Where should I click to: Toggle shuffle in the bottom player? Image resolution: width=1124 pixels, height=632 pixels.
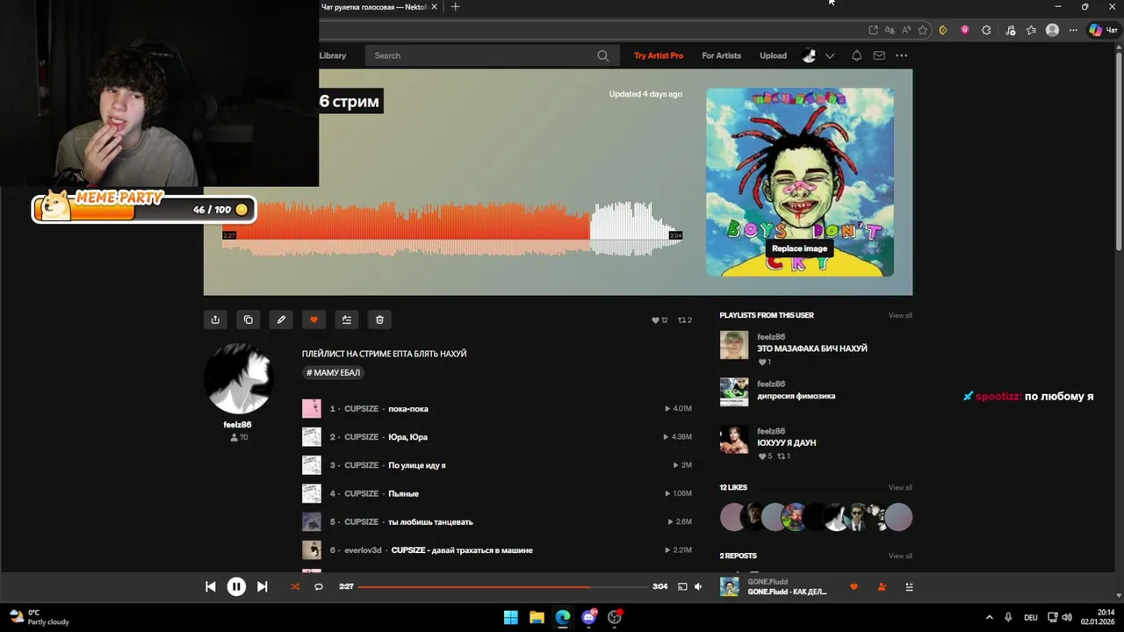(295, 586)
